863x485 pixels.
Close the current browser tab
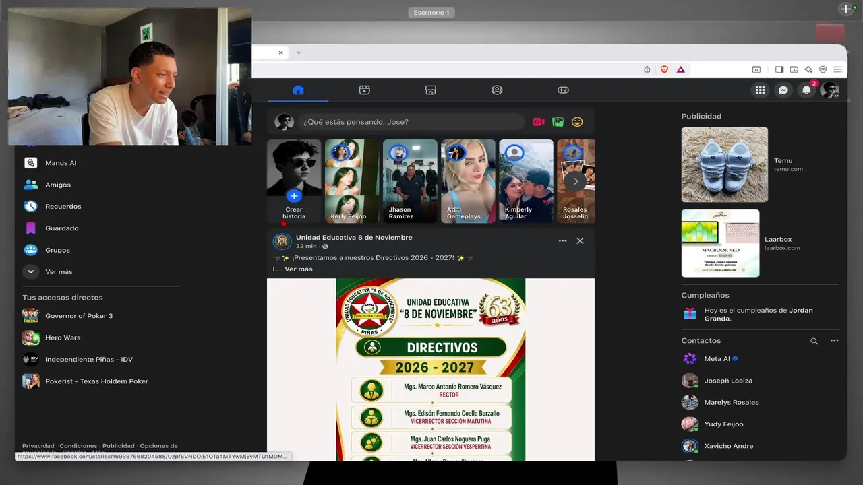point(281,53)
